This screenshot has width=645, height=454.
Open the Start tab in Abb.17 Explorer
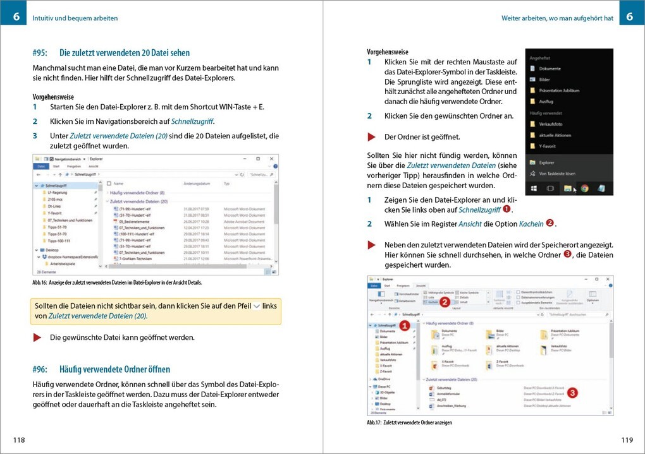point(387,285)
